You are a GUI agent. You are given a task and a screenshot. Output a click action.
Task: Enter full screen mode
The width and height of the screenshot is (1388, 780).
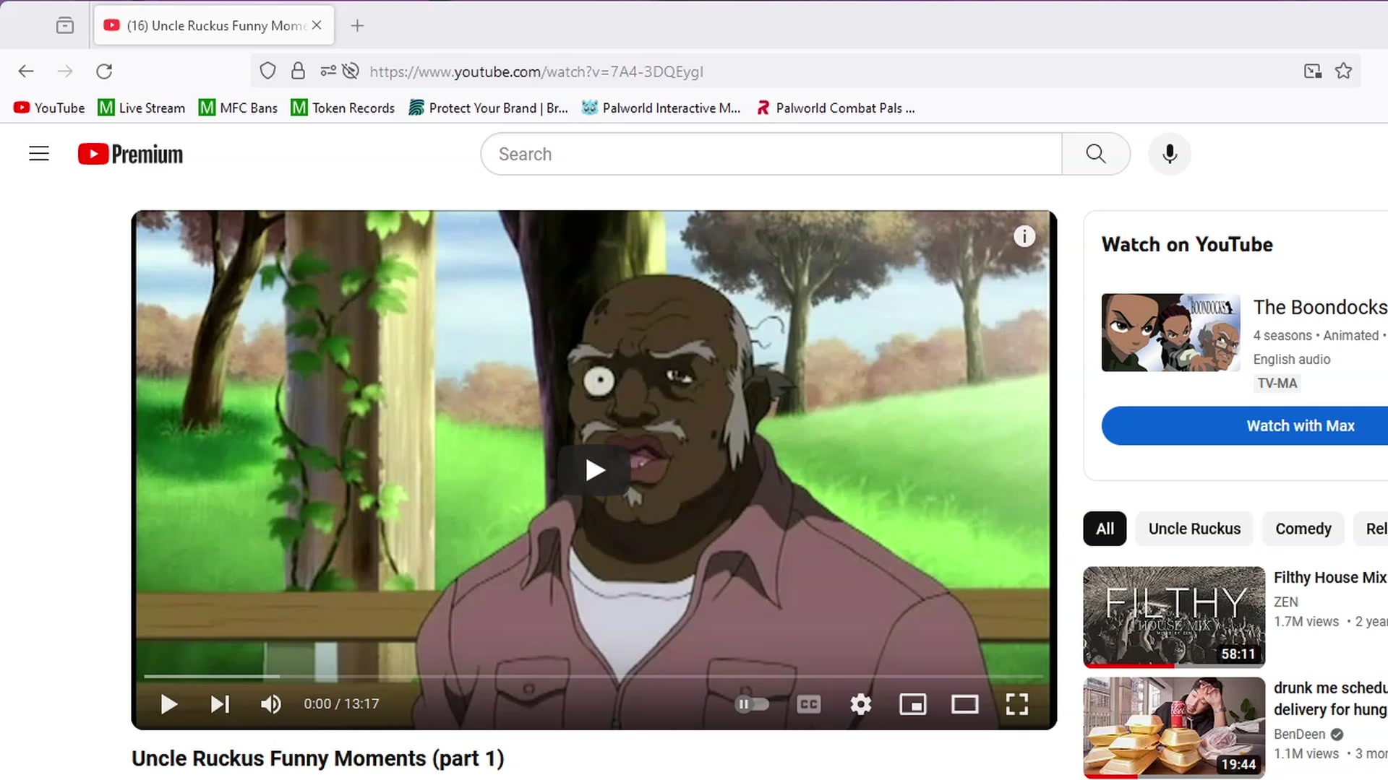coord(1016,704)
